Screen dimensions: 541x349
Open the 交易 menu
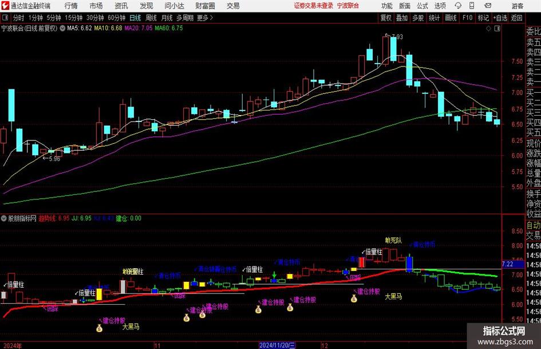tap(233, 6)
